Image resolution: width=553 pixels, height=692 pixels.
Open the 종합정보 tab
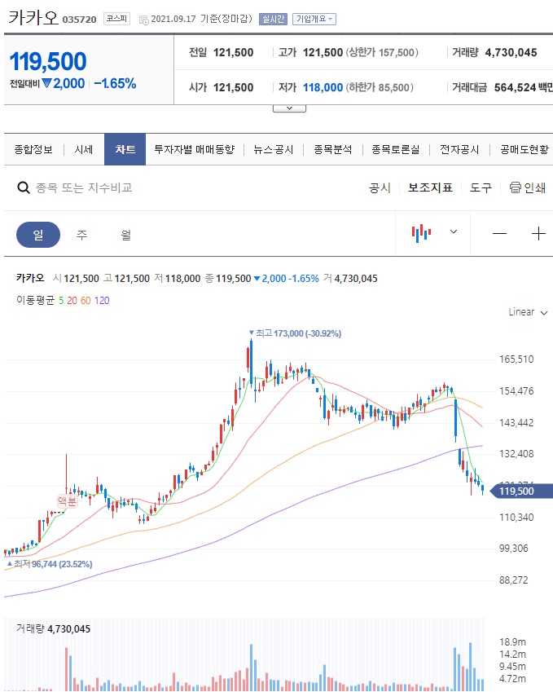(x=33, y=150)
